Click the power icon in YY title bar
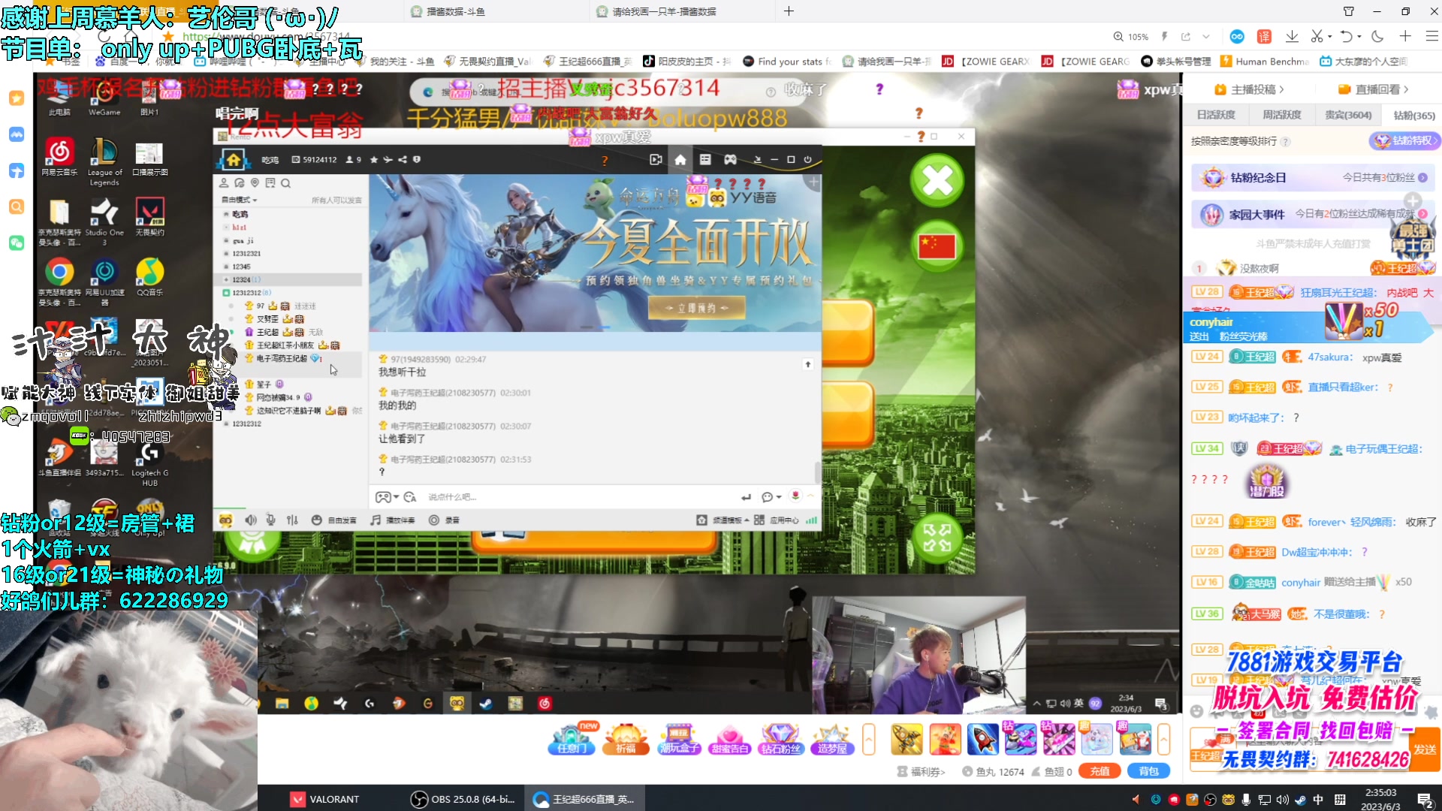 click(807, 160)
